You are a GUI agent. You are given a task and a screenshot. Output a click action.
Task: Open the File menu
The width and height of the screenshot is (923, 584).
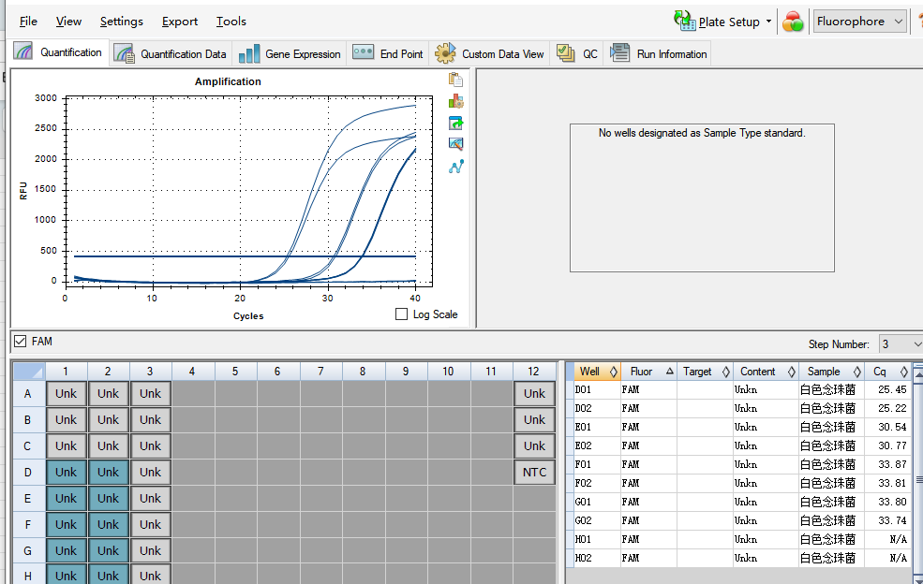pyautogui.click(x=28, y=22)
